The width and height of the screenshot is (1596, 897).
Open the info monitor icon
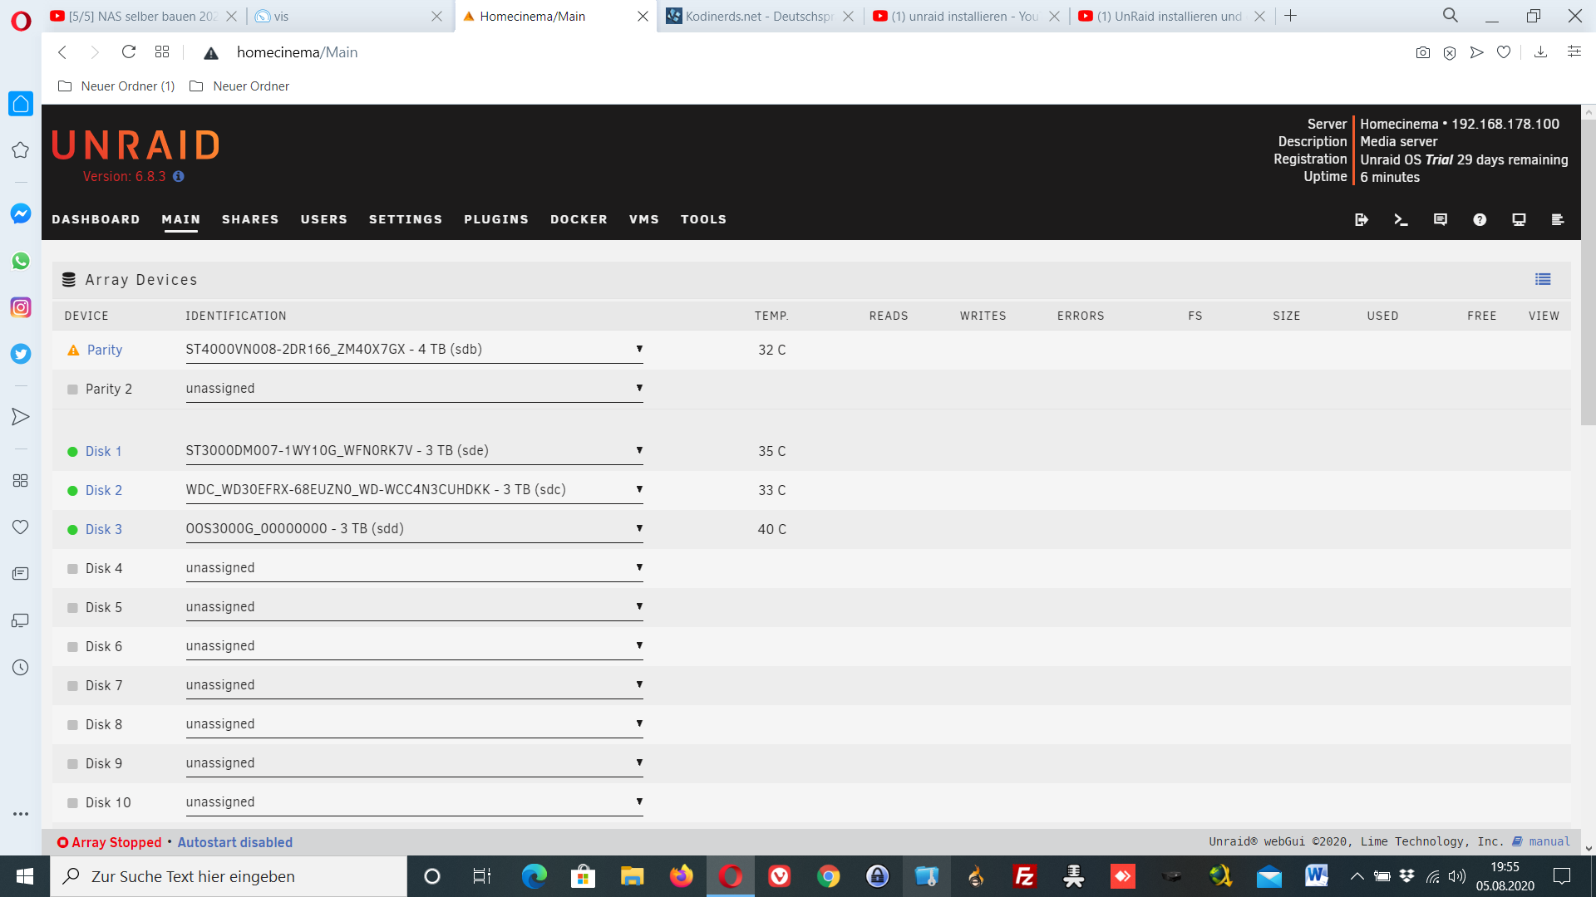[1519, 219]
